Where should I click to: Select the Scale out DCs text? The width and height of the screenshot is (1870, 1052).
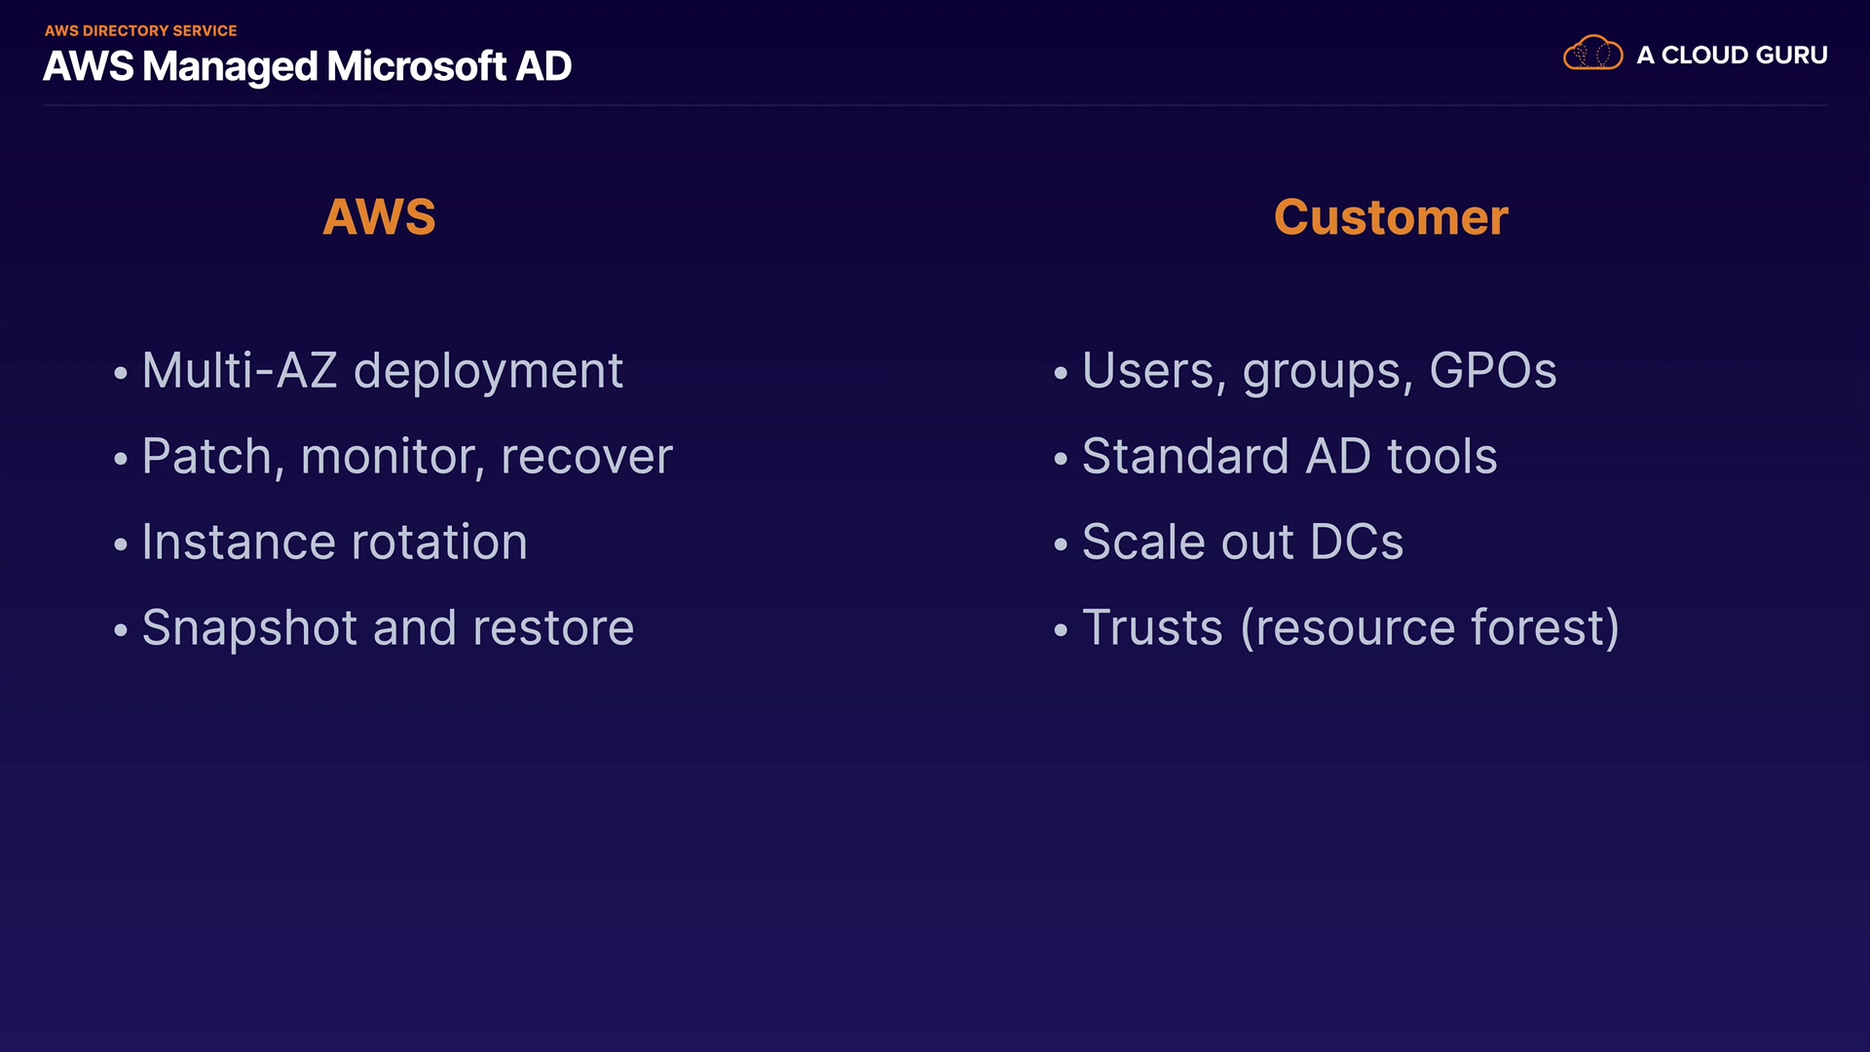click(1243, 543)
